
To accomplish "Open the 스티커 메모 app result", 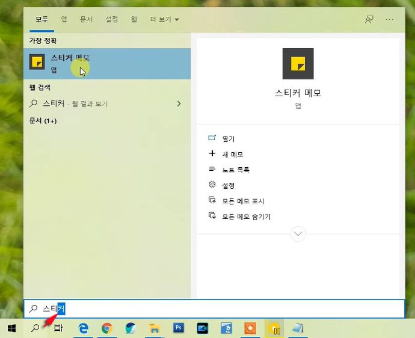I will pyautogui.click(x=107, y=64).
